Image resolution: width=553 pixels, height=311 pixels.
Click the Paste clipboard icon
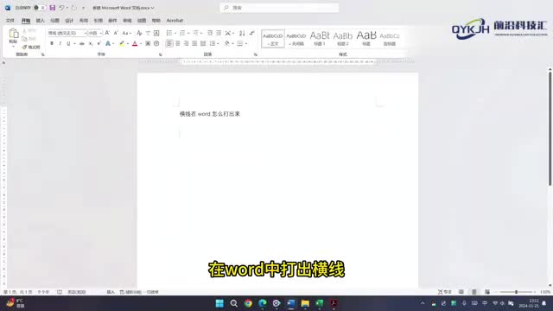click(x=14, y=34)
